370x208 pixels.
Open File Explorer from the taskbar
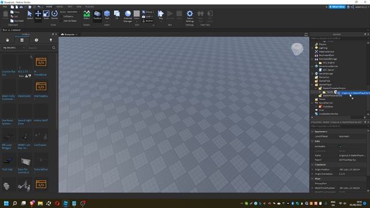tap(40, 203)
